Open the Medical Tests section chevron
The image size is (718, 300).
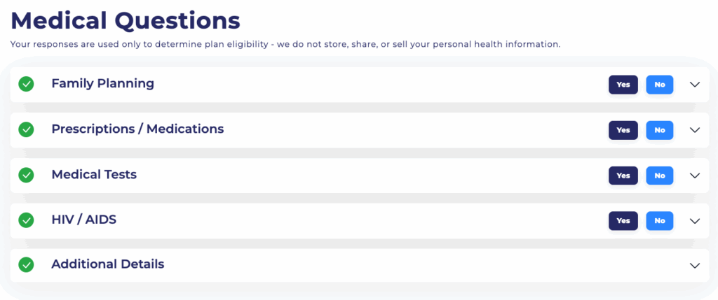click(x=695, y=176)
